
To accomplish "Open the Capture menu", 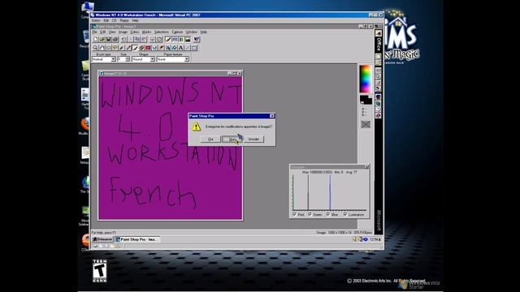I will (x=177, y=32).
